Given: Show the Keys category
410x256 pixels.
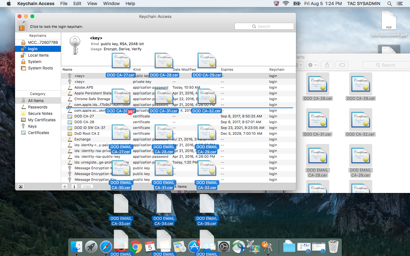Looking at the screenshot, I should [38, 126].
